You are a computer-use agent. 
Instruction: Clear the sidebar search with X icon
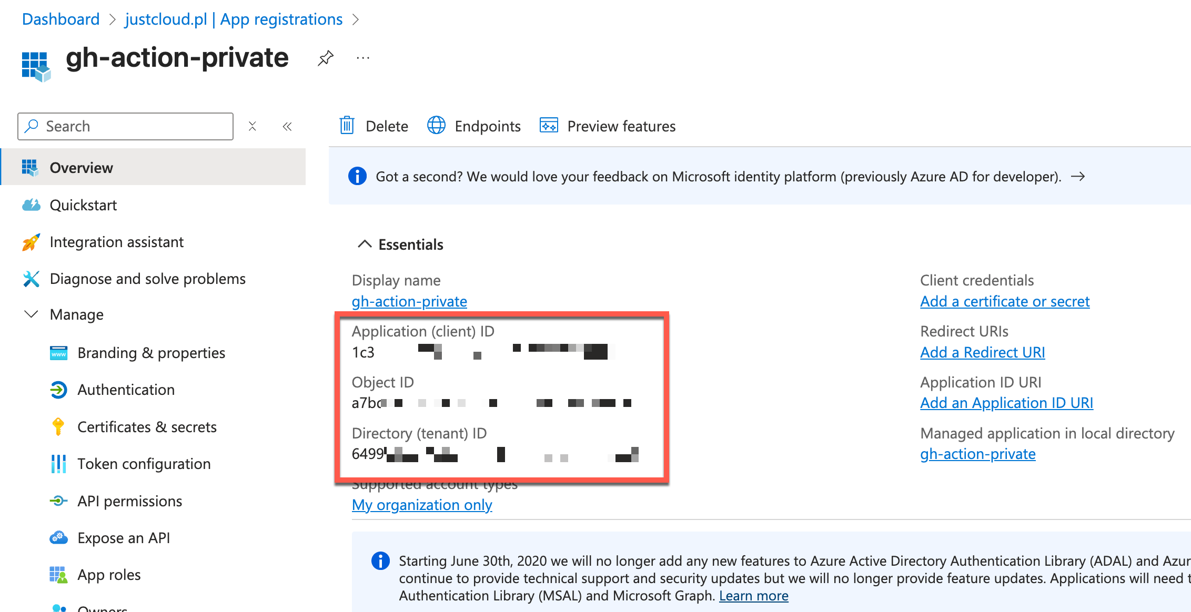(x=253, y=126)
